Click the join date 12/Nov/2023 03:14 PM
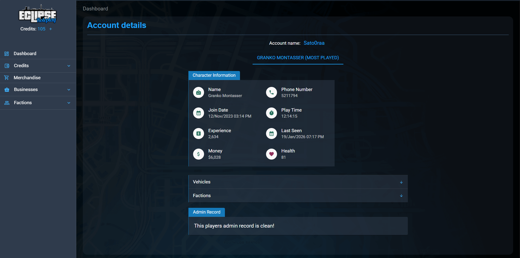The width and height of the screenshot is (520, 258). pyautogui.click(x=230, y=116)
